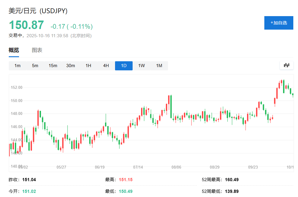Click the 52周最高 value 160.49
Viewport: 298px width, 197px height.
(231, 180)
